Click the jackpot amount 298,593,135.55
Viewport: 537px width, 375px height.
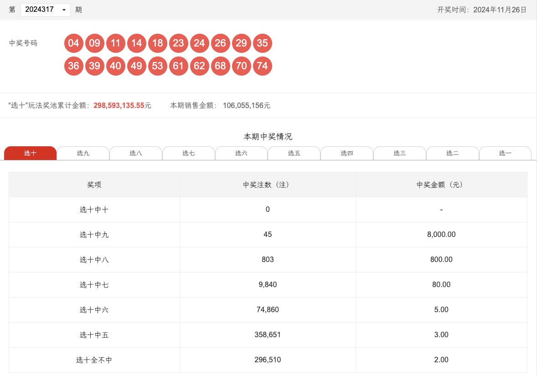click(119, 106)
